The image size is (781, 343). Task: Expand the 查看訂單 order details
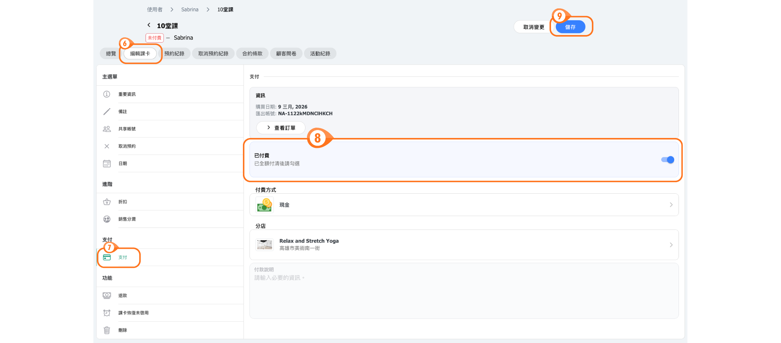281,128
